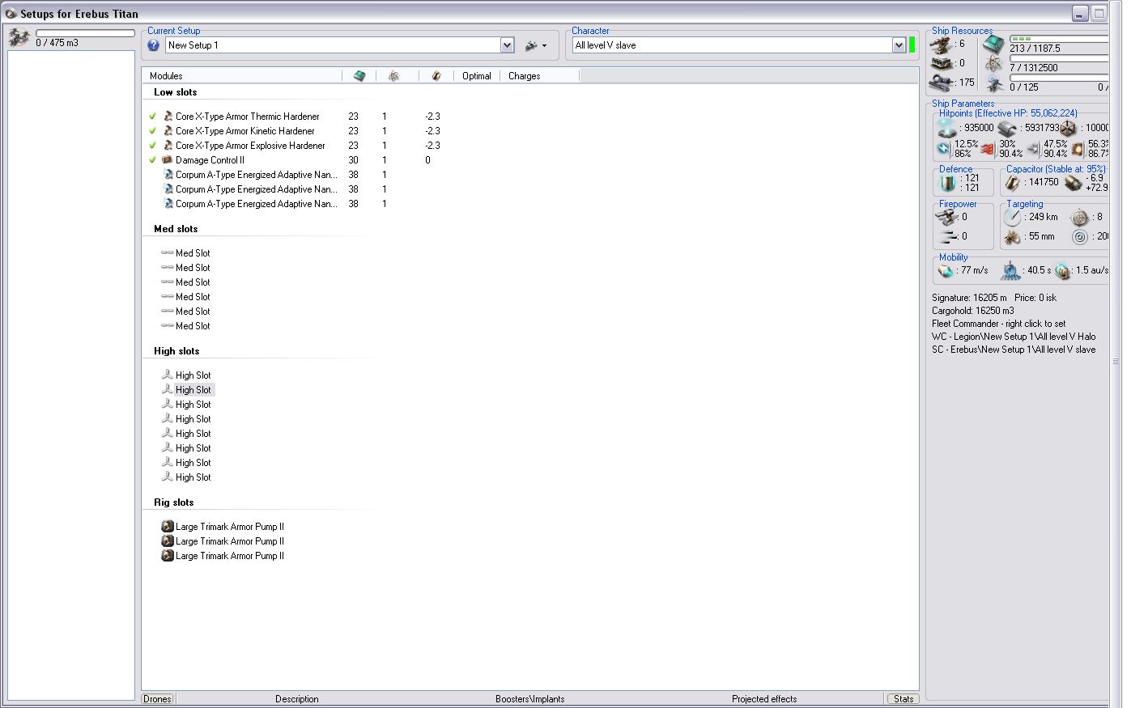Click the green character status indicator
The width and height of the screenshot is (1131, 708).
912,45
